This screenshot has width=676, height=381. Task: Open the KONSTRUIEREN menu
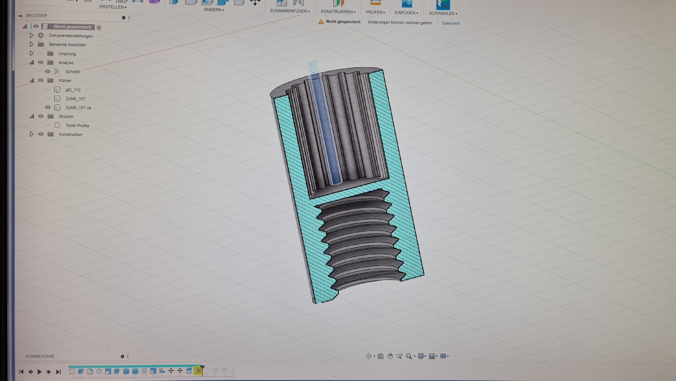pos(338,12)
